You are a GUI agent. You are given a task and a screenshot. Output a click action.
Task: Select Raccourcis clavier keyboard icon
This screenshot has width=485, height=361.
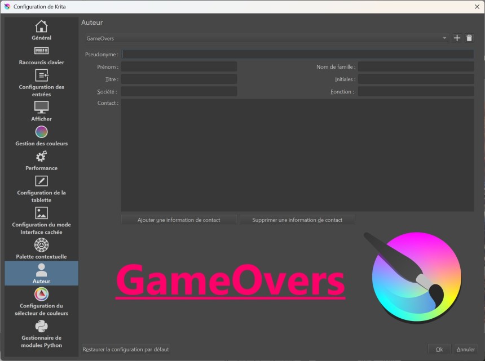coord(41,51)
